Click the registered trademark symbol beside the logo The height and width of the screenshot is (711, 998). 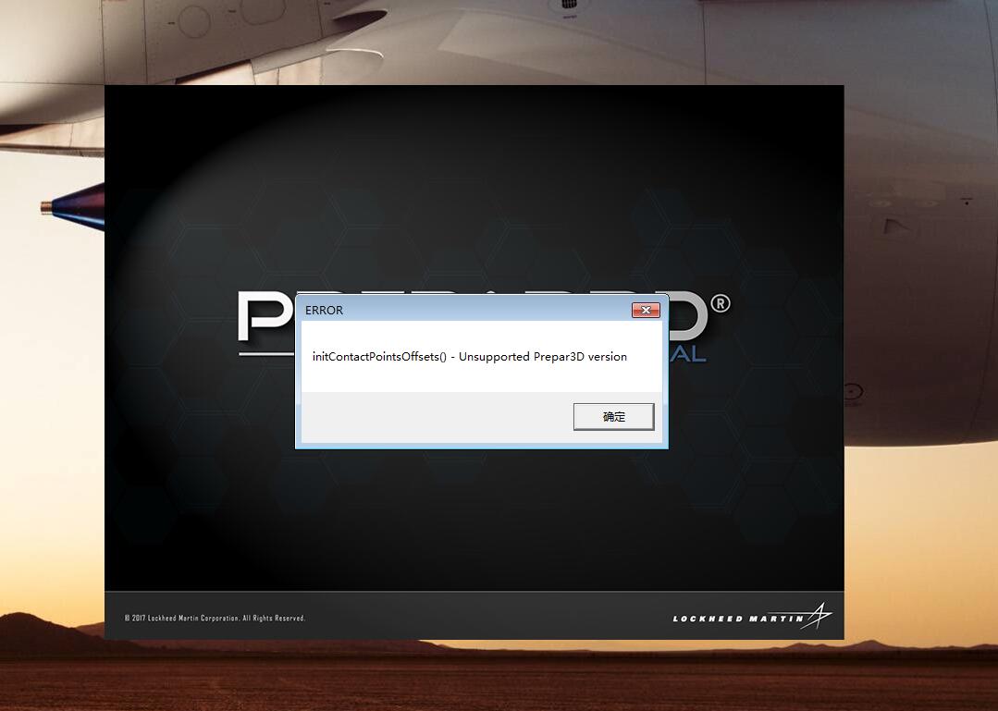coord(720,303)
